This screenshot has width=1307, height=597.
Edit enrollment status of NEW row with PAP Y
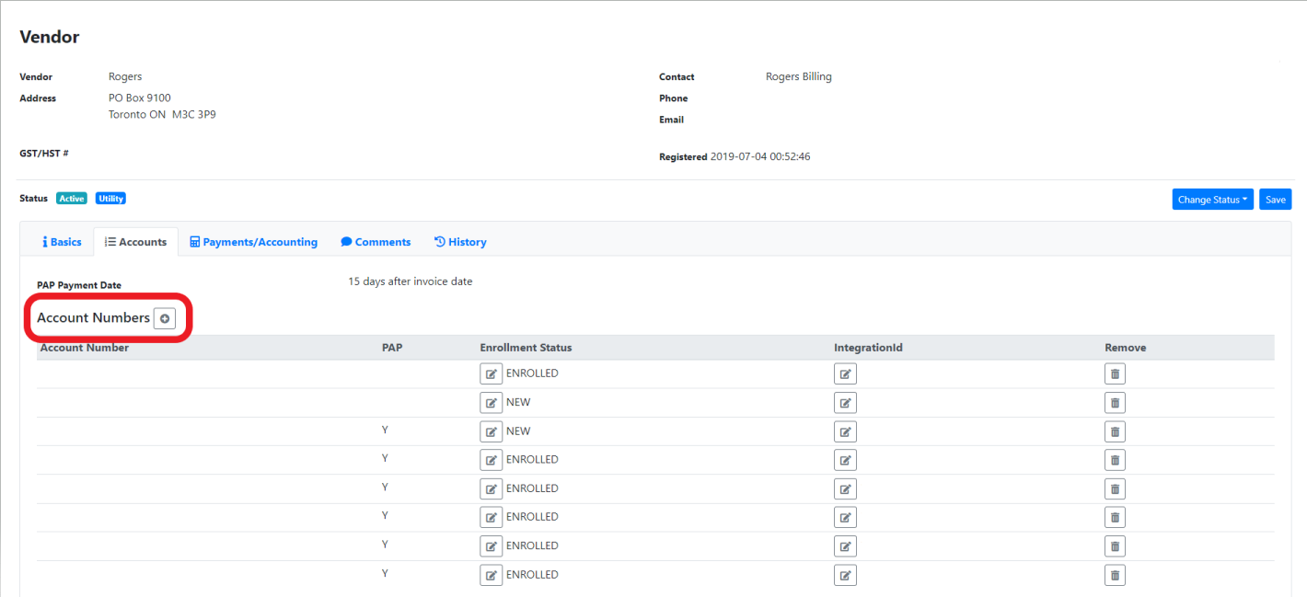tap(492, 431)
